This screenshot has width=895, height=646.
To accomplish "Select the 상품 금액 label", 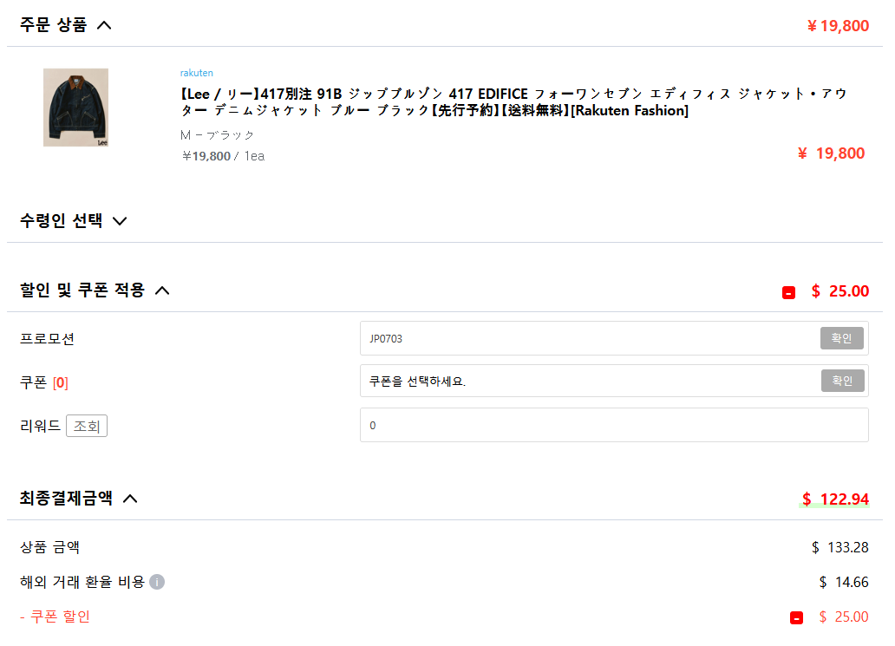I will (x=49, y=547).
